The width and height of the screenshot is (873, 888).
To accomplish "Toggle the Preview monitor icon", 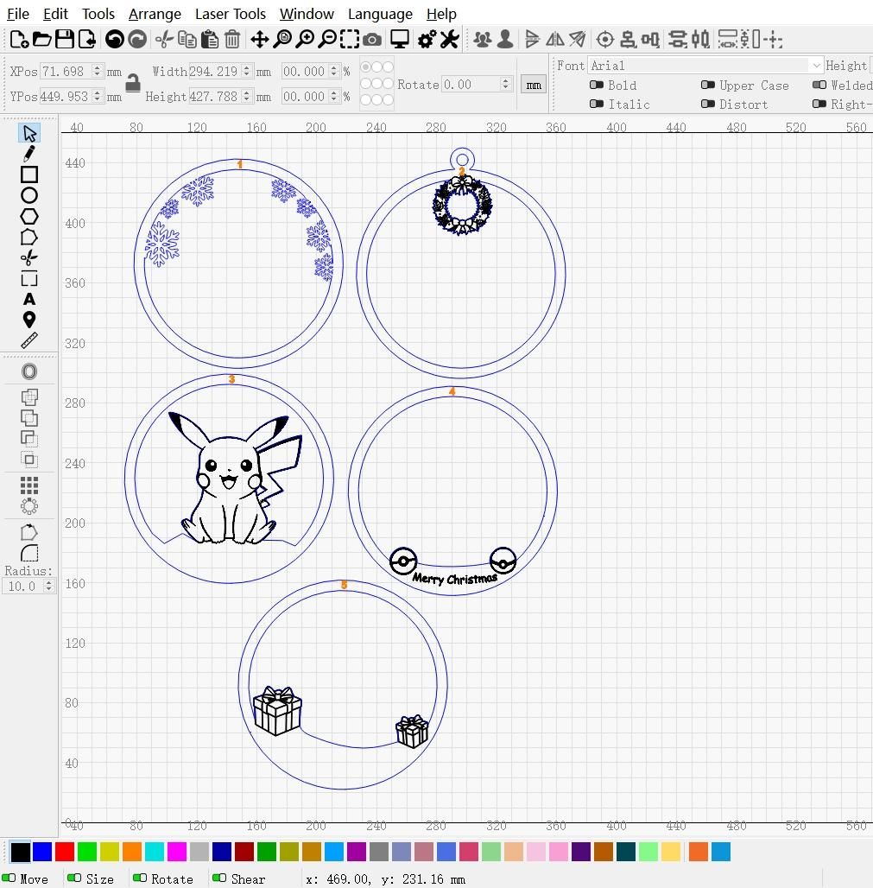I will coord(400,39).
